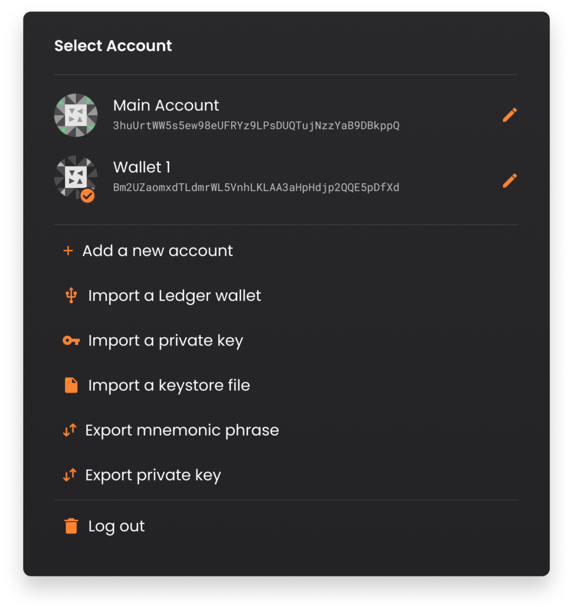Choose Add a new account
The image size is (573, 611).
[157, 251]
